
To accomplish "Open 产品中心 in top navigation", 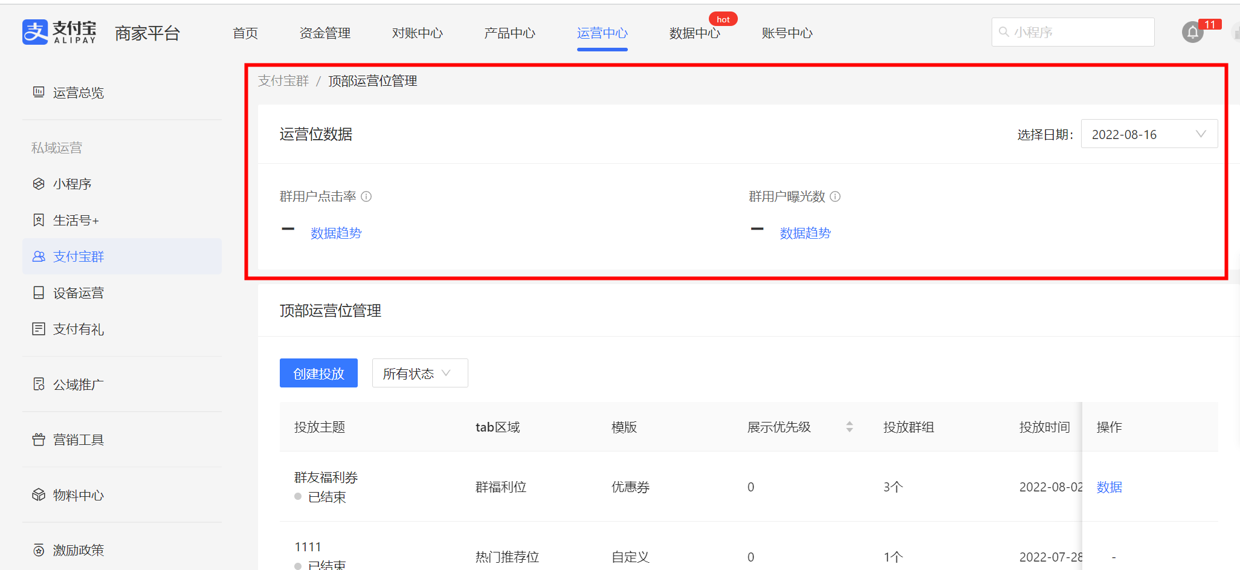I will (510, 33).
